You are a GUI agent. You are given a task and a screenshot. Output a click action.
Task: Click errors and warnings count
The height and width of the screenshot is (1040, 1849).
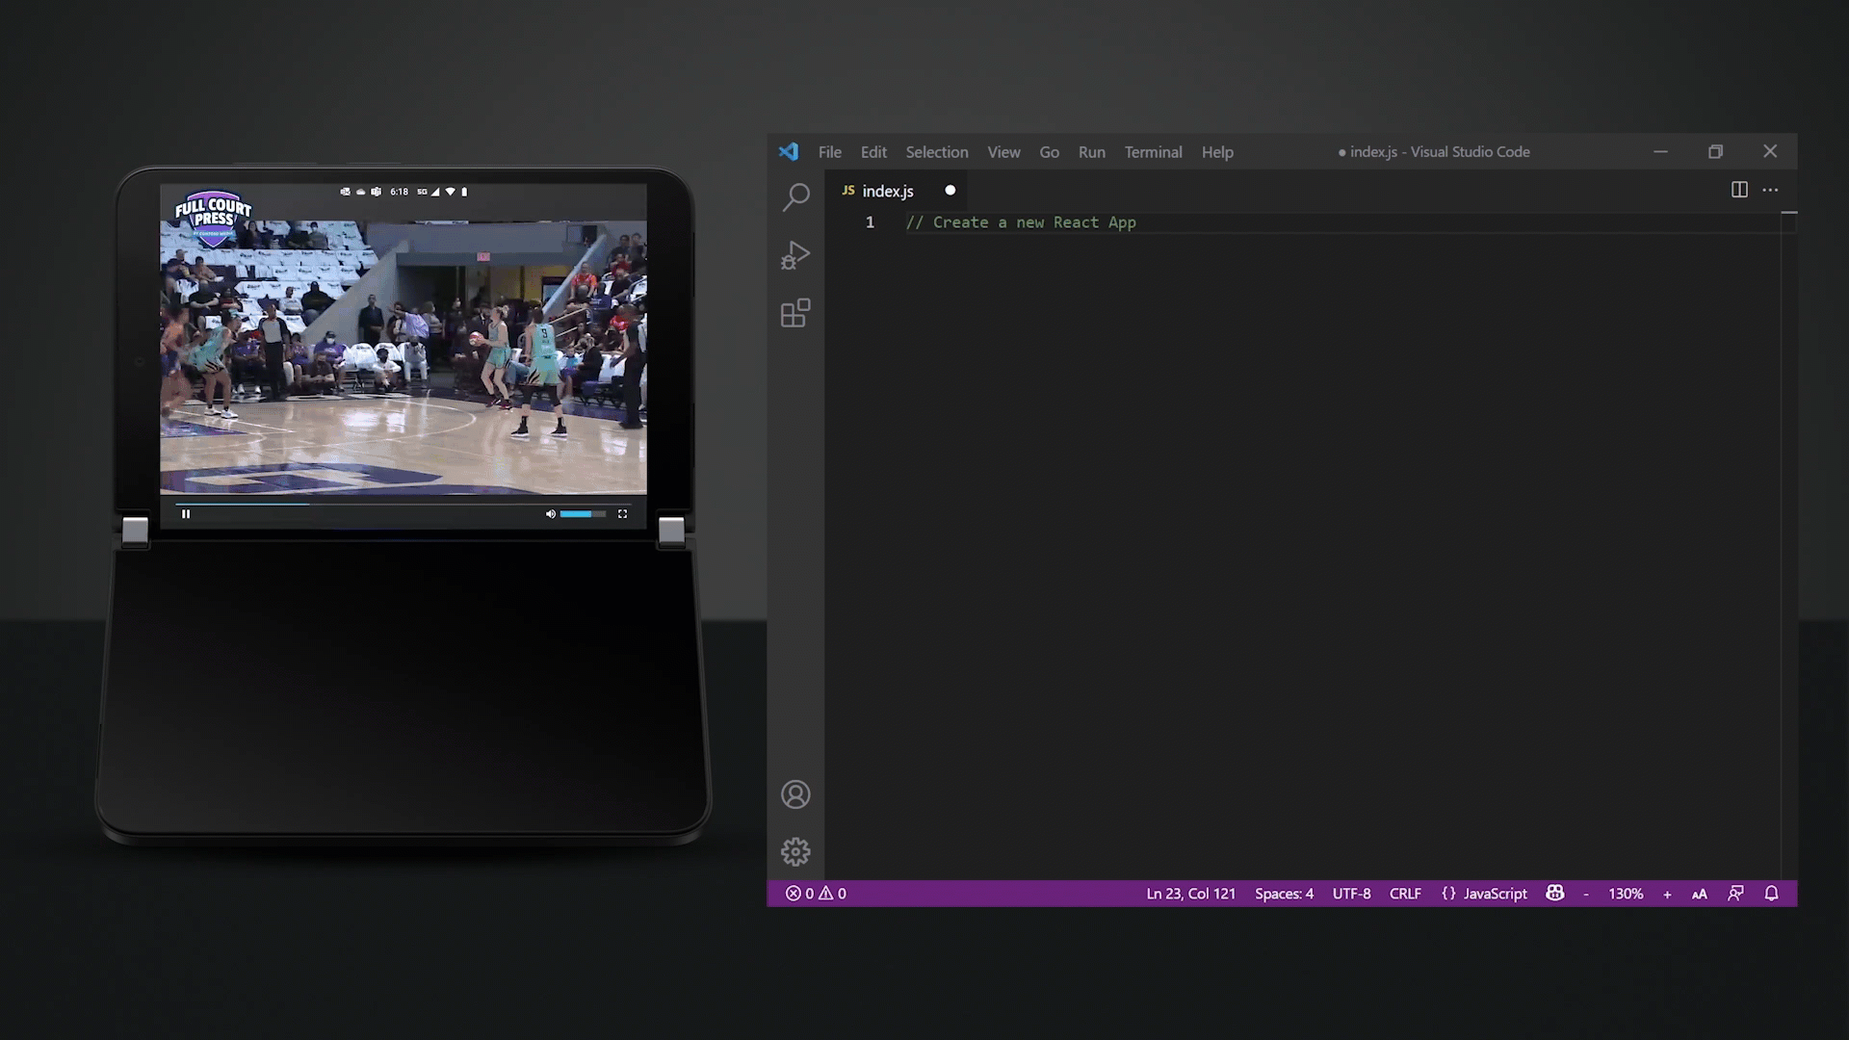tap(816, 894)
